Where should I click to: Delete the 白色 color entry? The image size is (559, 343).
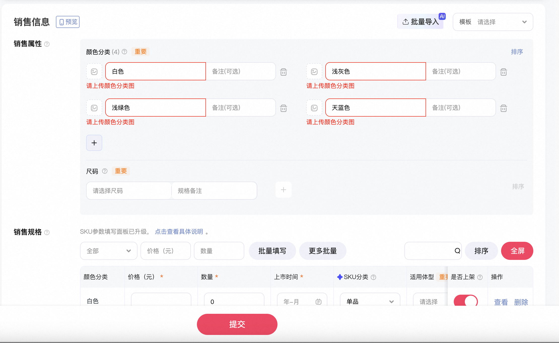pyautogui.click(x=284, y=72)
